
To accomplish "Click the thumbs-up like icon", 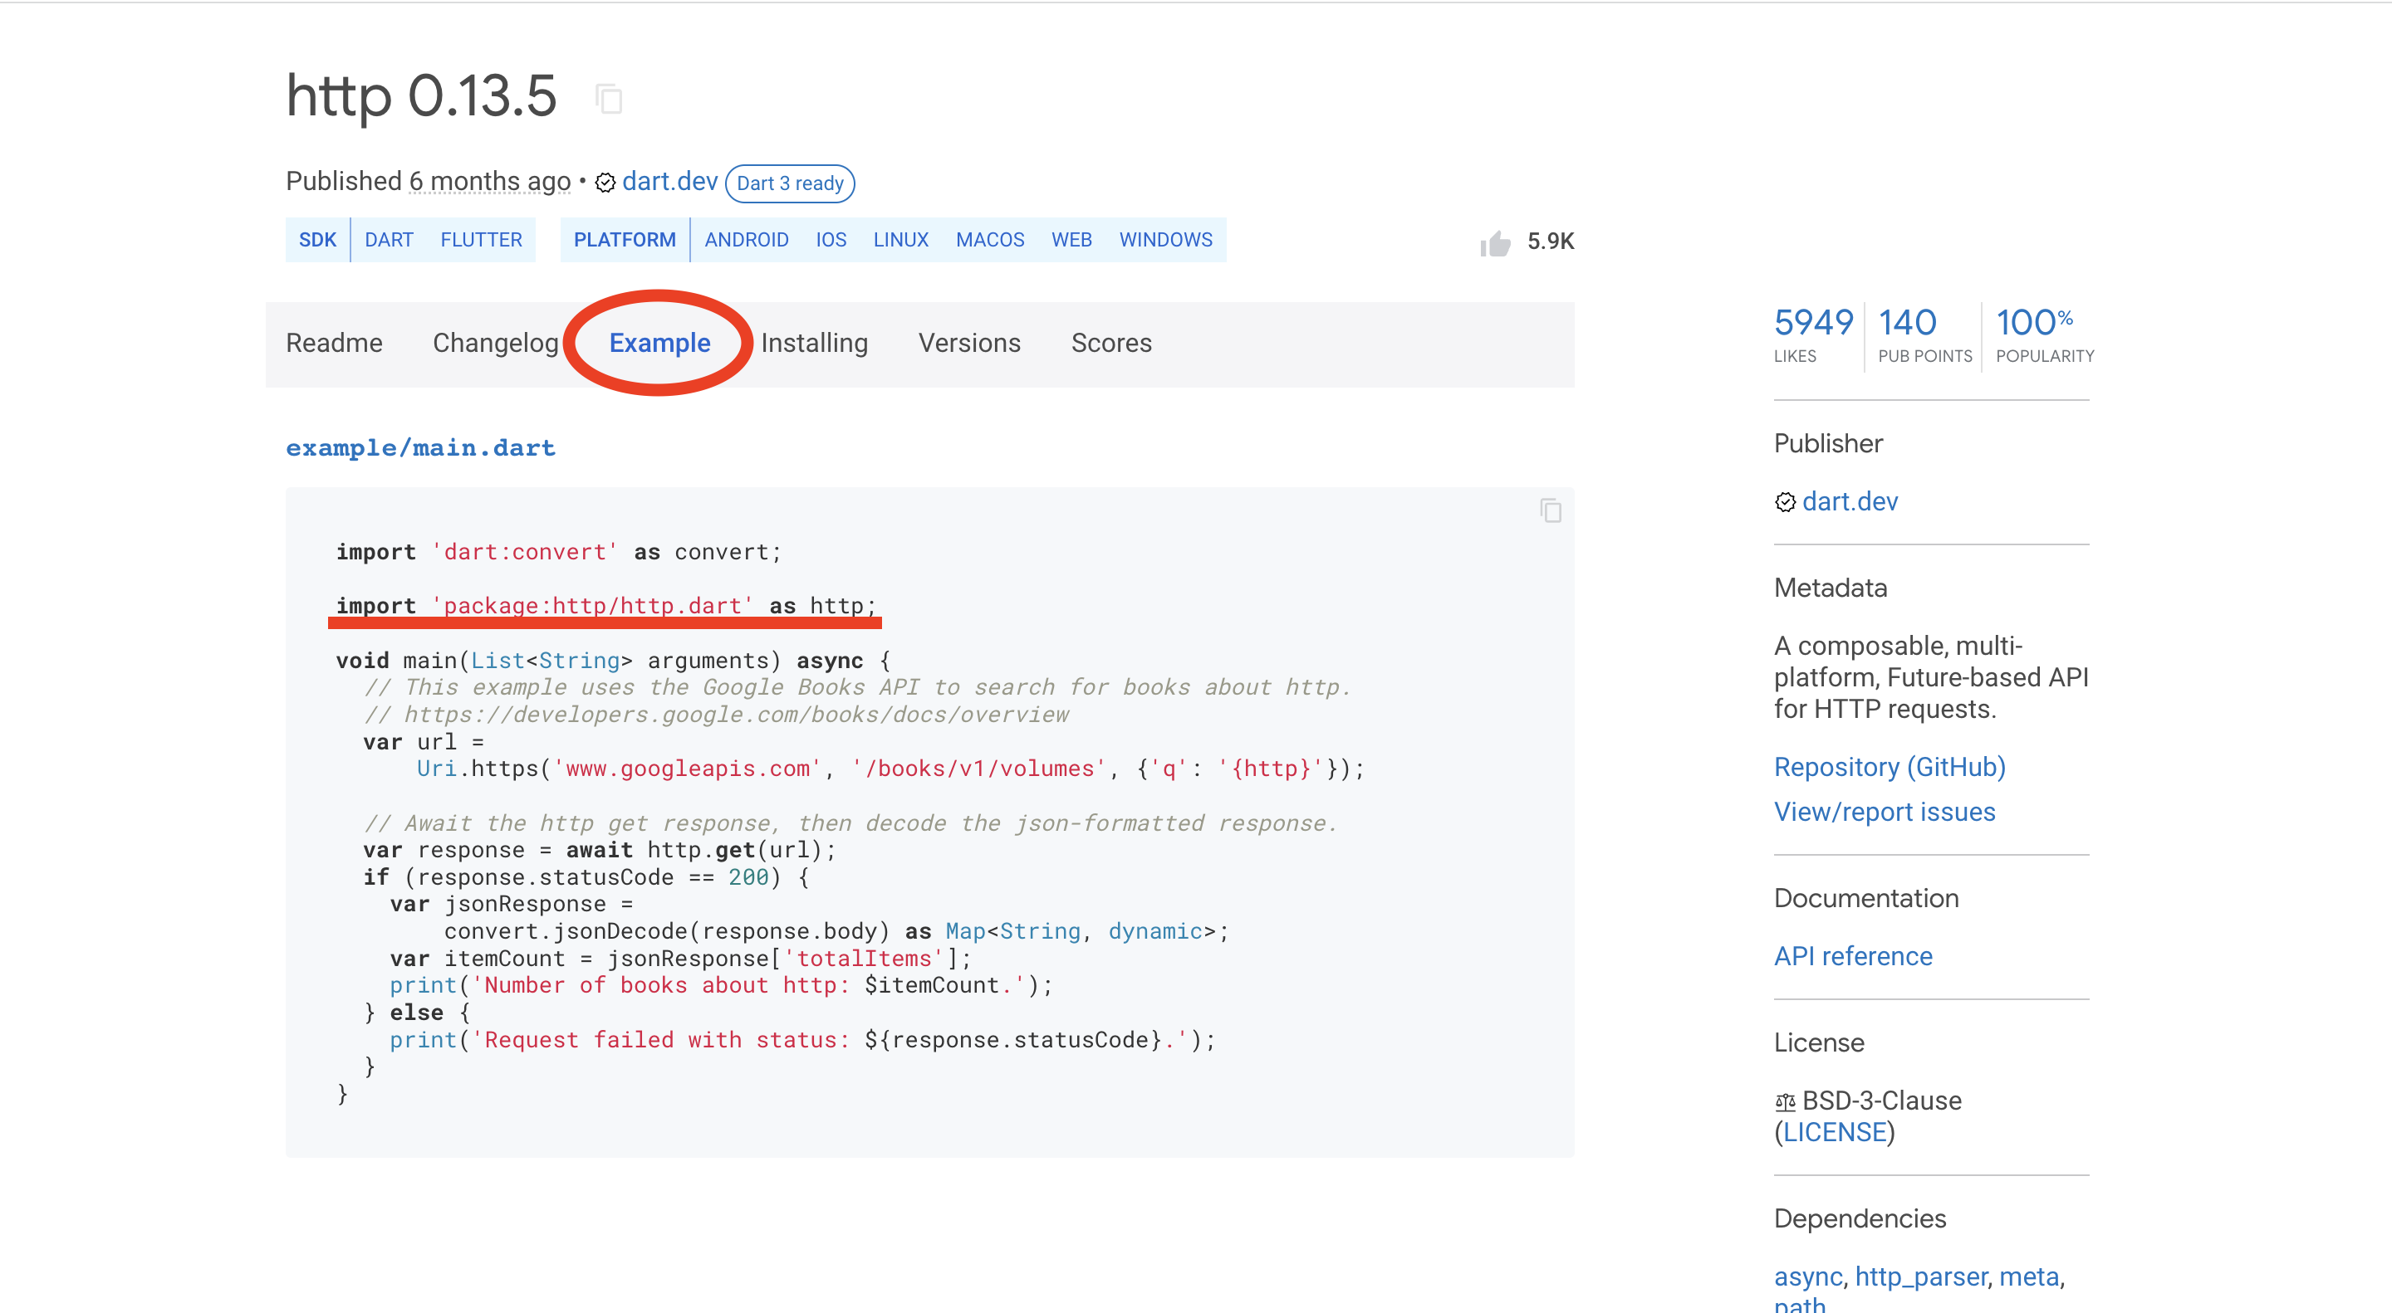I will coord(1495,243).
